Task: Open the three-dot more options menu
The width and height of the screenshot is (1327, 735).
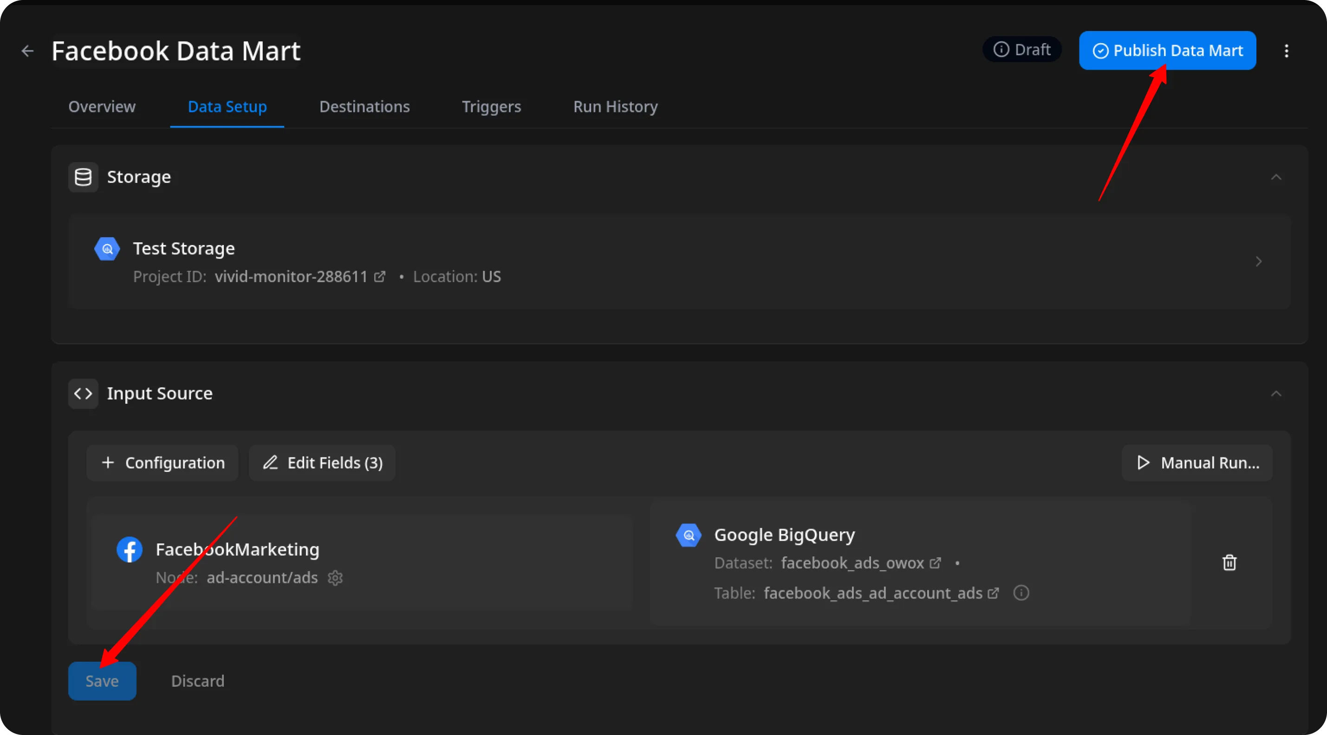Action: pos(1286,51)
